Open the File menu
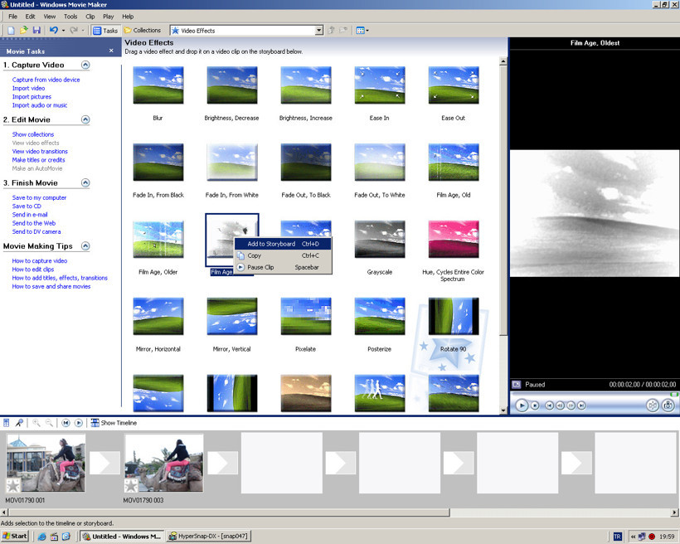 pos(13,17)
